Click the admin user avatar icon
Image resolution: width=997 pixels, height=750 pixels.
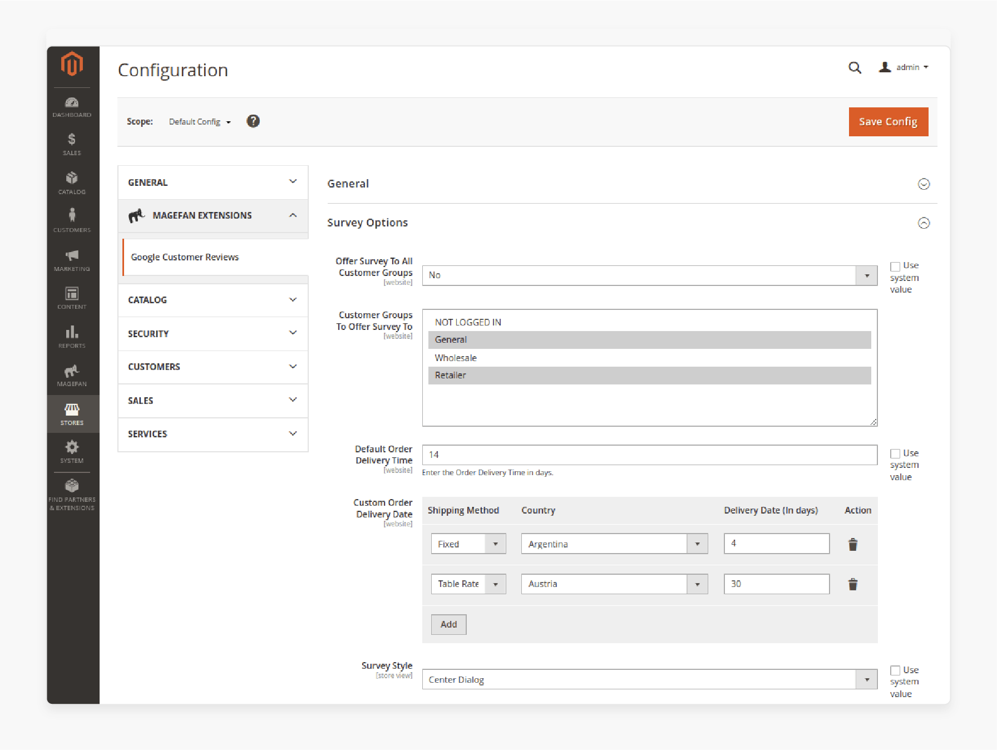pos(885,67)
